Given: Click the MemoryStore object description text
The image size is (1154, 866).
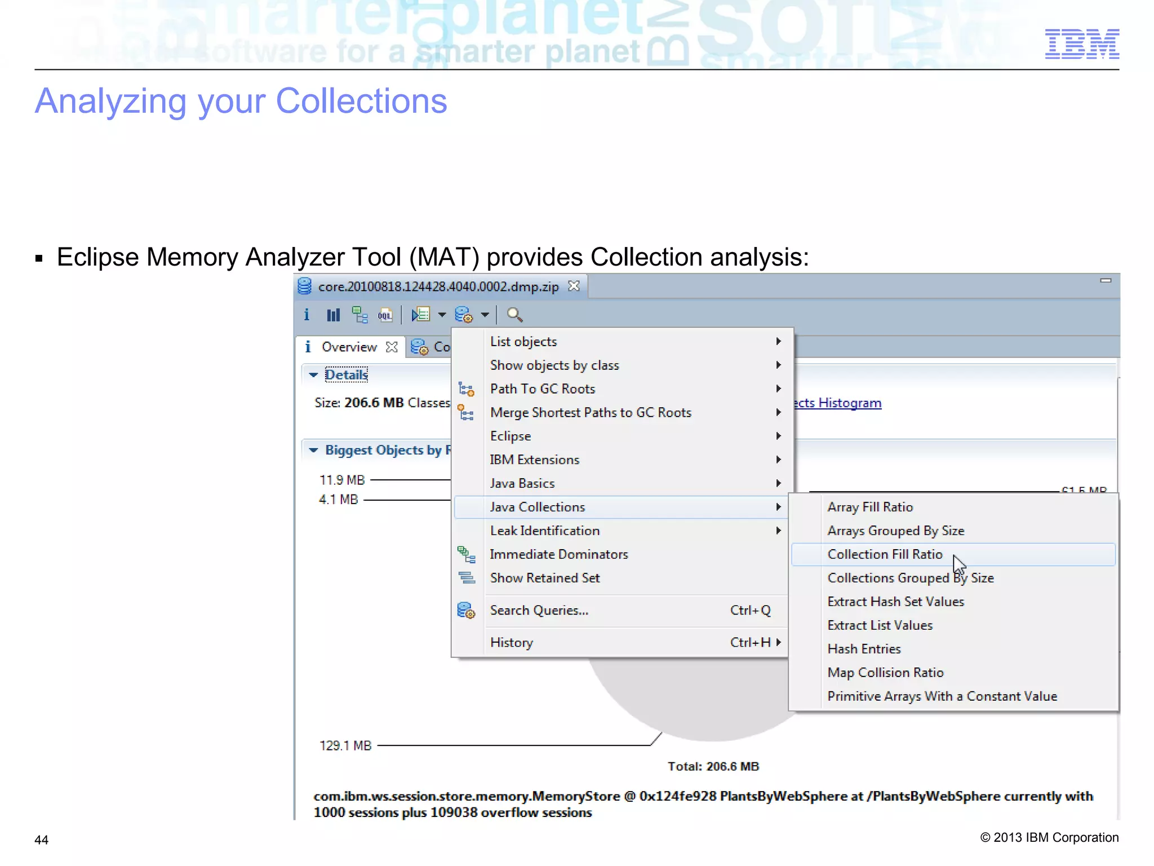Looking at the screenshot, I should (x=703, y=804).
